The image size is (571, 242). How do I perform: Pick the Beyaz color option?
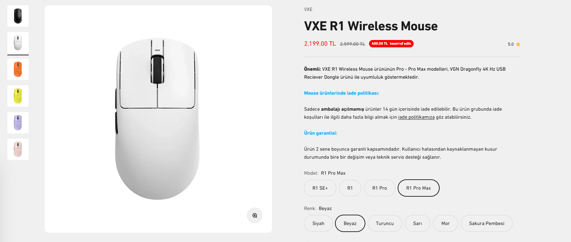(x=350, y=223)
